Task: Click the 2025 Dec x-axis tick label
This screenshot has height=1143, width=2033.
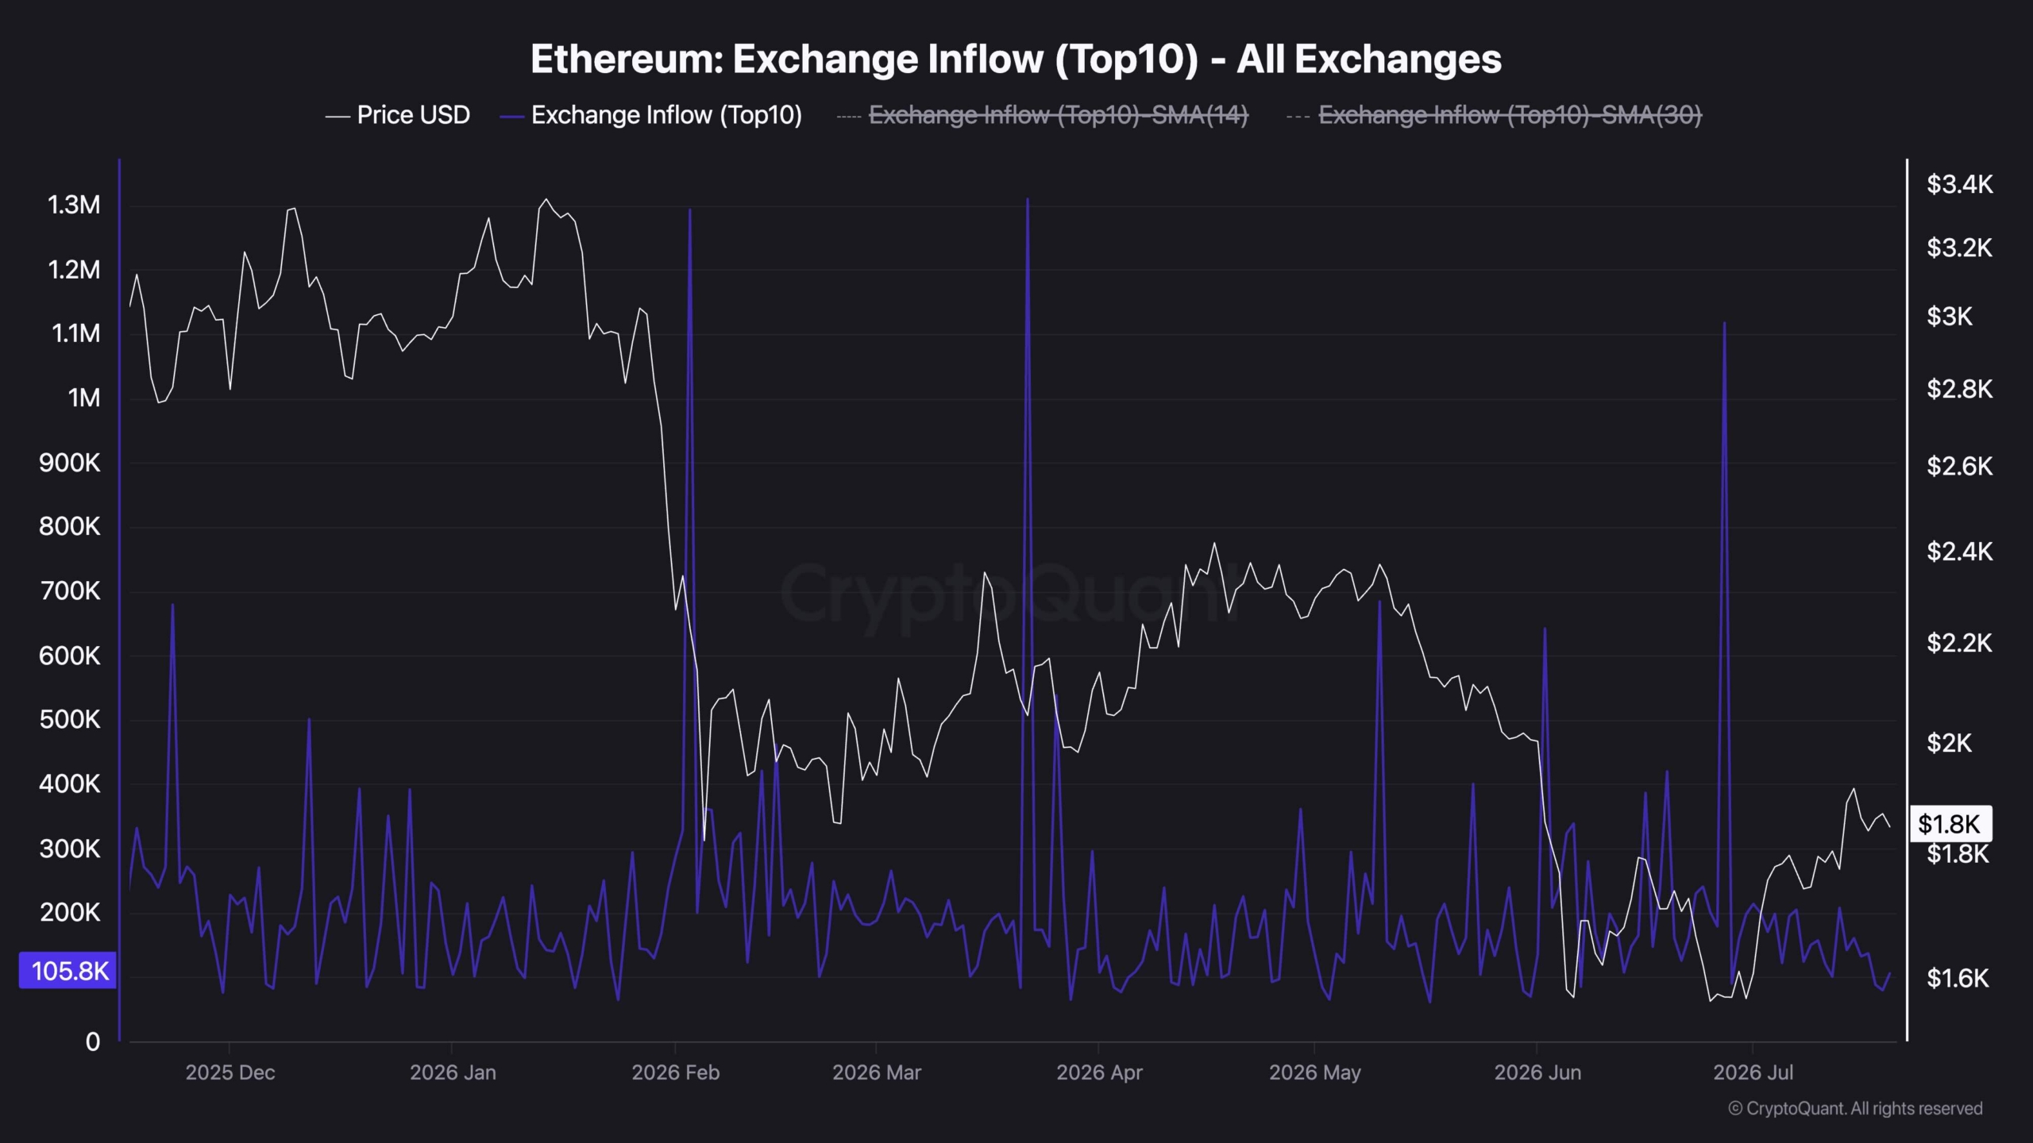Action: pos(230,1072)
